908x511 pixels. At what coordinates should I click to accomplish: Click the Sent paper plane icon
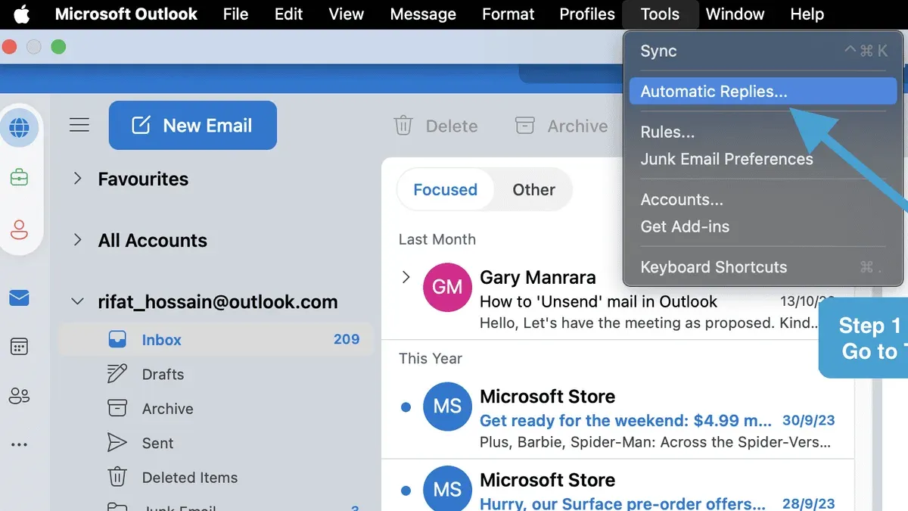pos(117,443)
